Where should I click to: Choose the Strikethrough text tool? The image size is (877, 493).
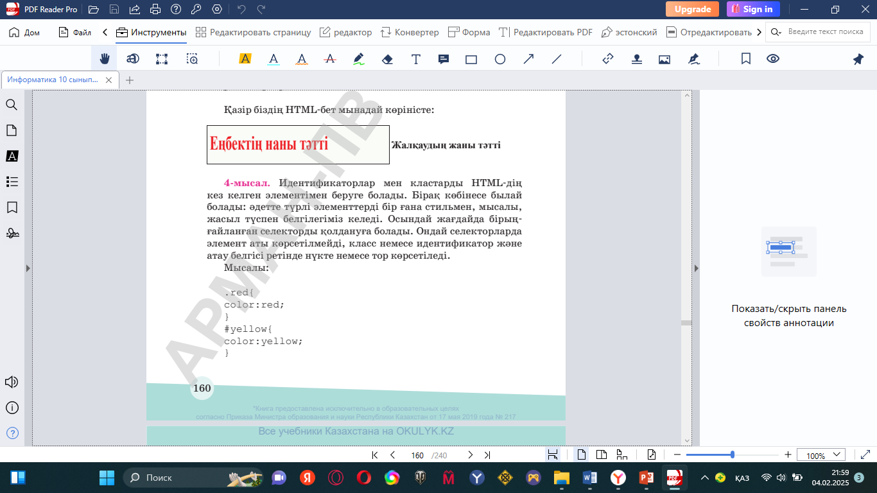[x=330, y=59]
